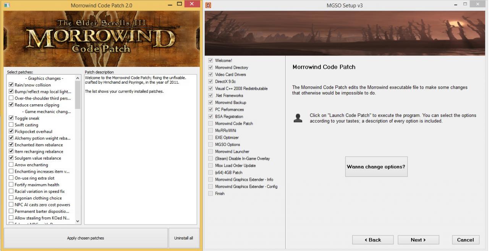Select the Morrowind Backup step
This screenshot has width=489, height=251.
click(227, 102)
